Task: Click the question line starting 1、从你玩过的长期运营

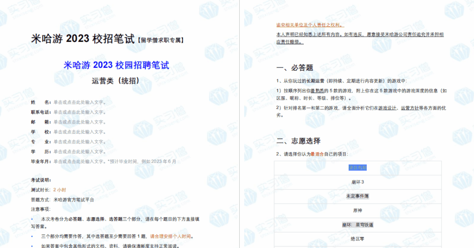Action: tap(342, 81)
